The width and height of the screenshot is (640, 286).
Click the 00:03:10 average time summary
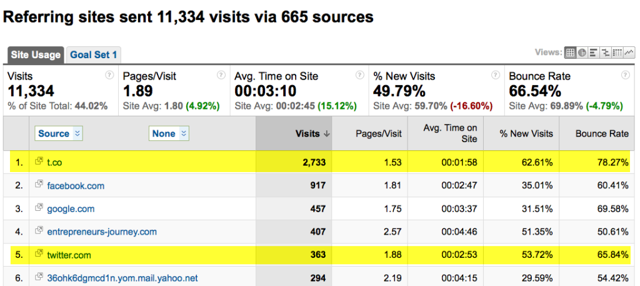[266, 91]
